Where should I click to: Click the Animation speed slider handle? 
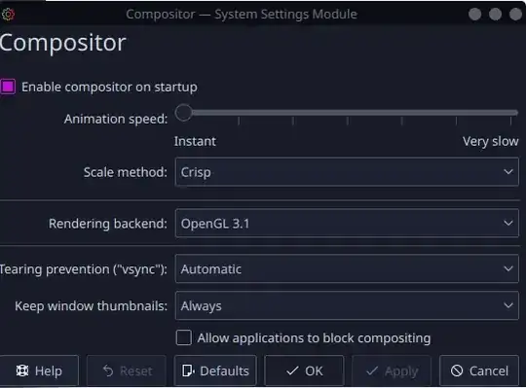click(x=183, y=113)
